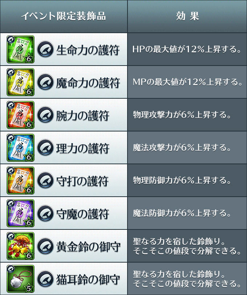Click the ring accessory symbol beside 生命力の護符

click(x=45, y=50)
